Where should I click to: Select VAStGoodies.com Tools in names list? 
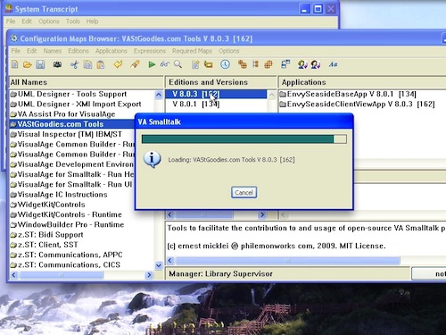click(71, 124)
